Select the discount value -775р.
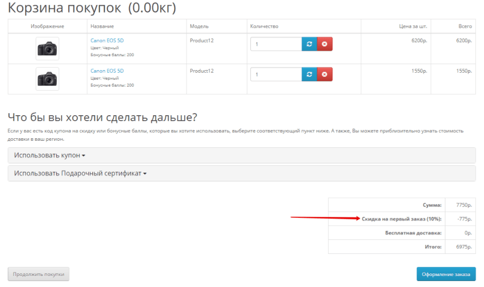Viewport: 484px width, 287px height. pyautogui.click(x=464, y=219)
